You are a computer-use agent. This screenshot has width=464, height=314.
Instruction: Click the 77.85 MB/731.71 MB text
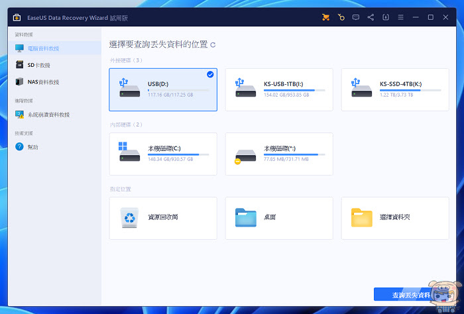pyautogui.click(x=286, y=159)
